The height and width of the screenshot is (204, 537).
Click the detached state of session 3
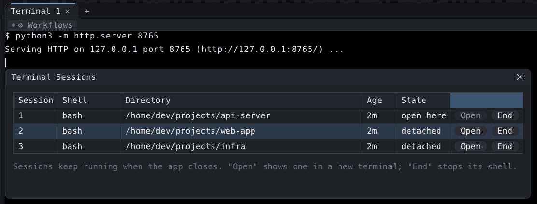[423, 146]
